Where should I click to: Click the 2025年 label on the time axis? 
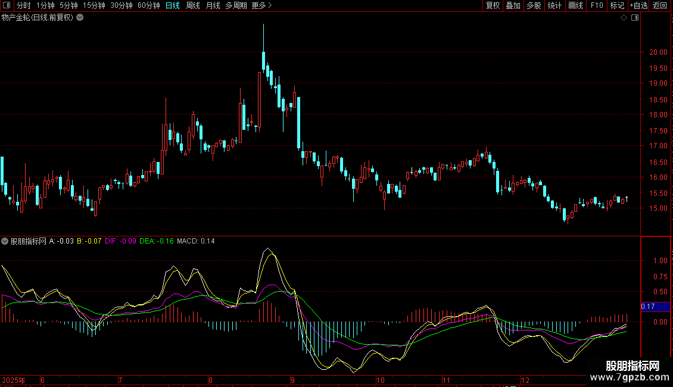click(14, 380)
